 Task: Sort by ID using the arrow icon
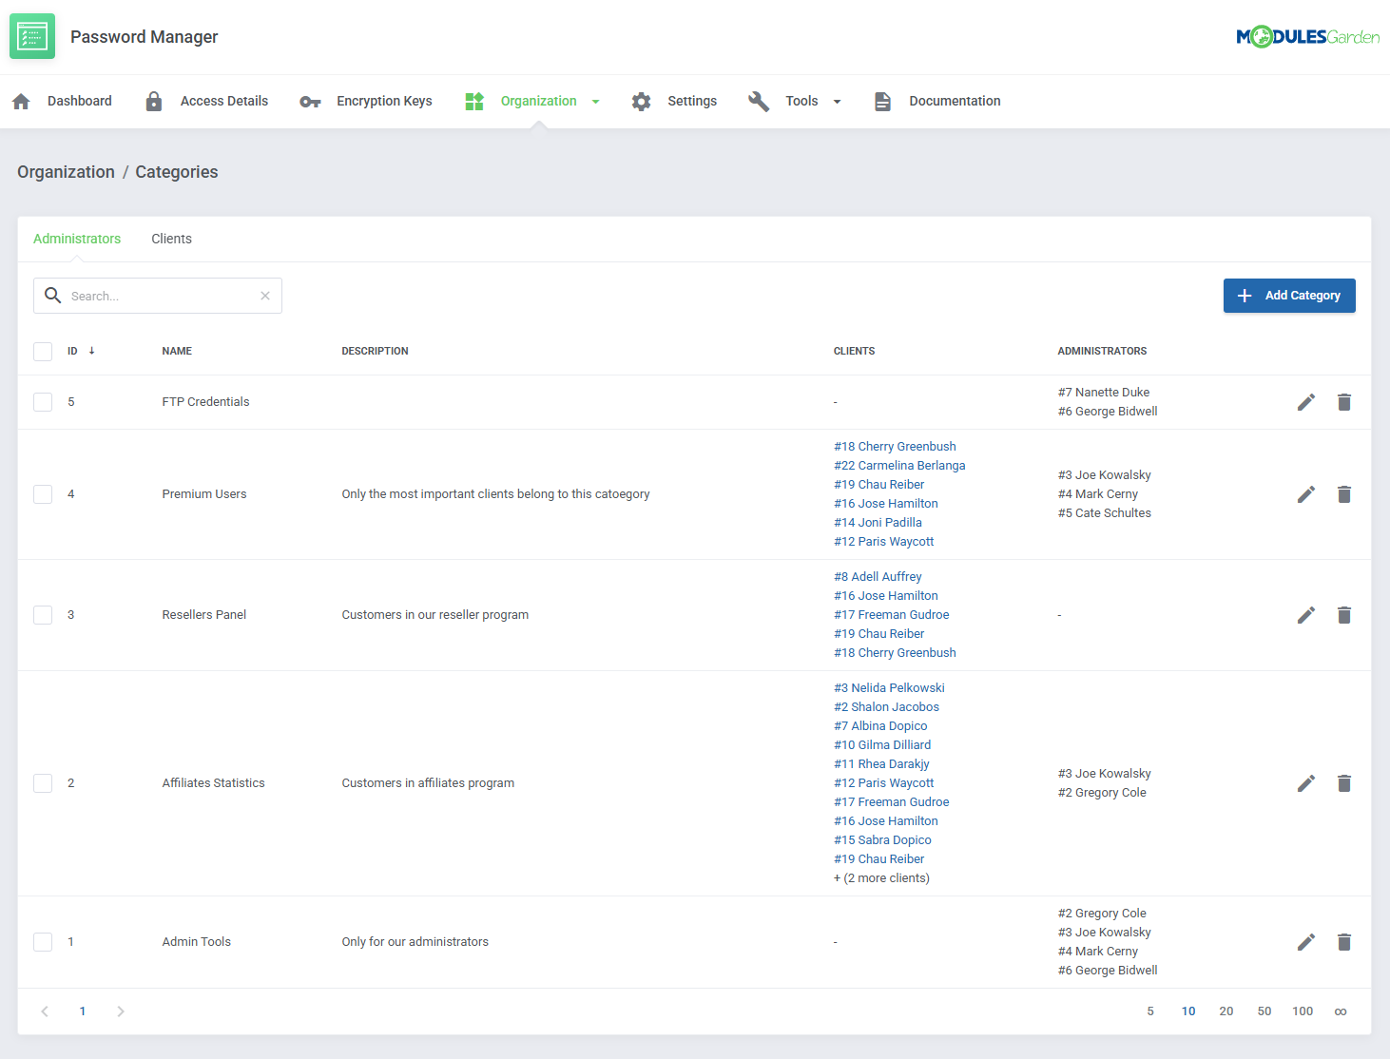[x=92, y=351]
